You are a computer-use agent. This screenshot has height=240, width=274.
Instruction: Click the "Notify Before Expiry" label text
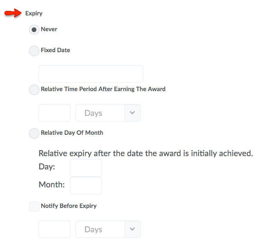coord(68,206)
